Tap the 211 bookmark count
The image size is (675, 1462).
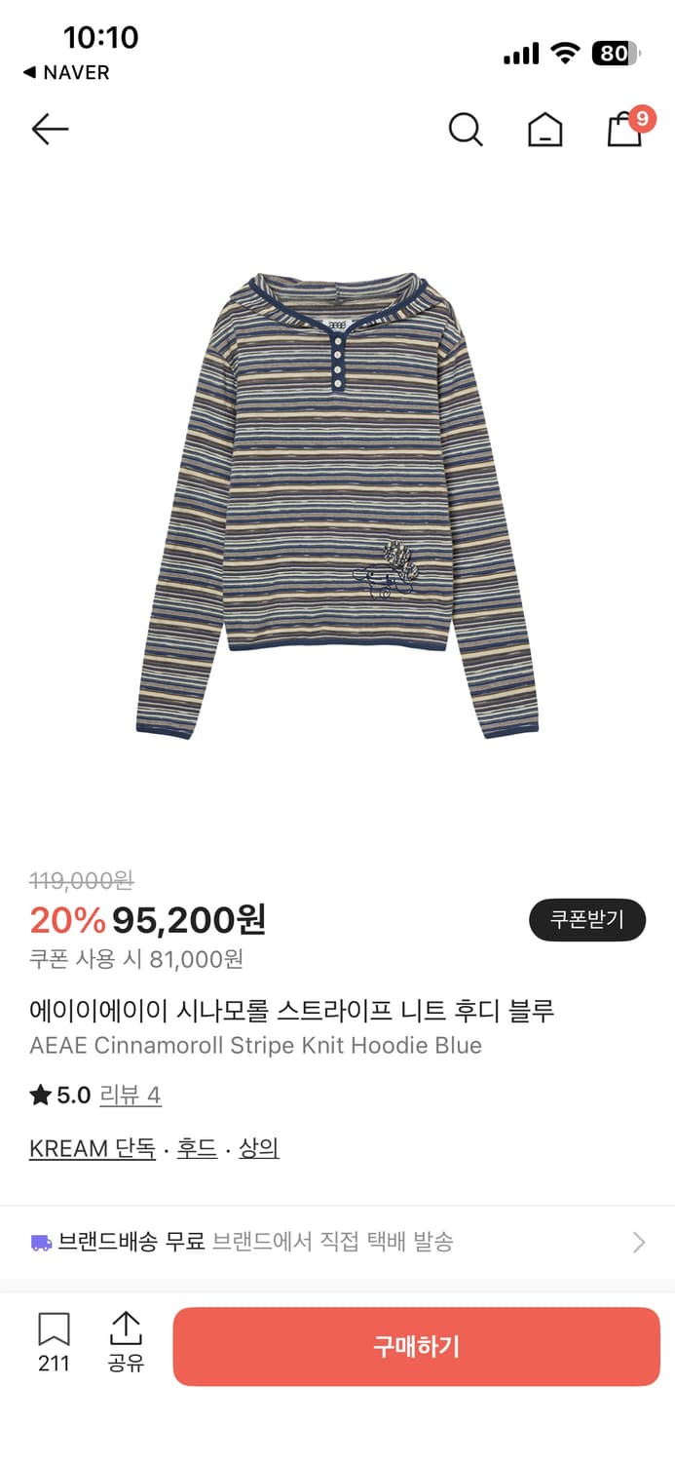54,1364
